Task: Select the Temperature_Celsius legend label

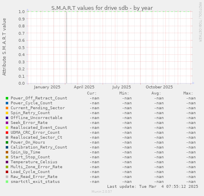Action: click(34, 162)
